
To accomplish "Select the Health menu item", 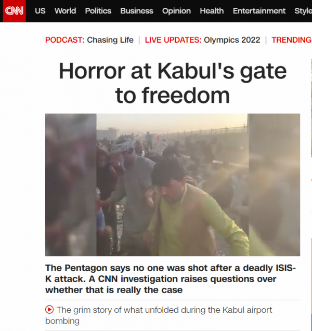I will tap(212, 11).
